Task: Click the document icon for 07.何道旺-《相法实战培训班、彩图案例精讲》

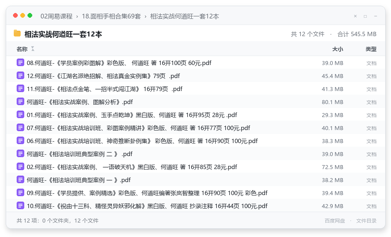Action: [20, 128]
